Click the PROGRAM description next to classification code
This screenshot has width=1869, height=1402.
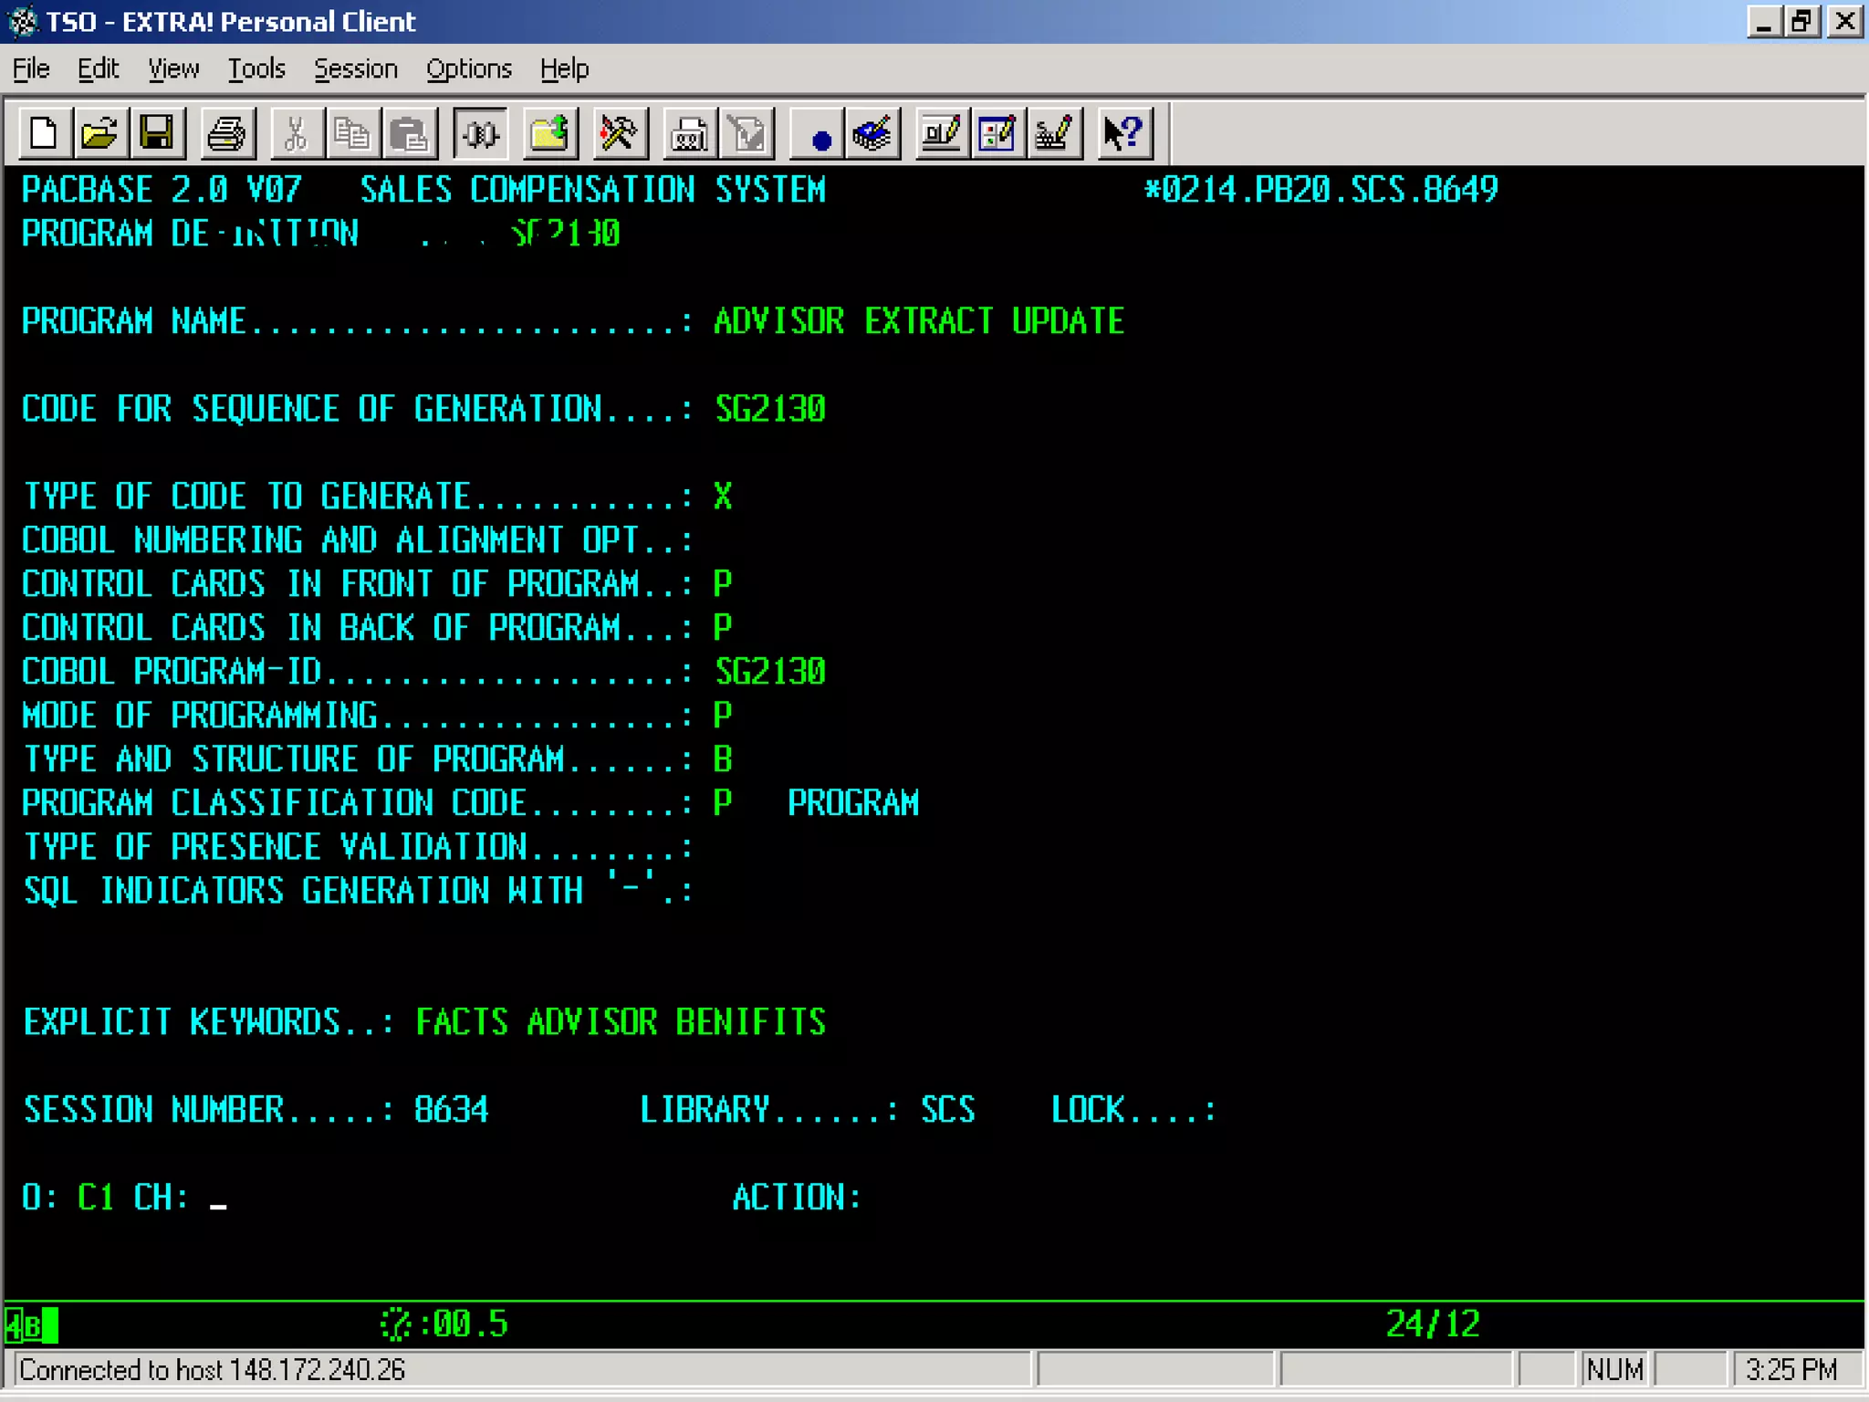click(853, 803)
